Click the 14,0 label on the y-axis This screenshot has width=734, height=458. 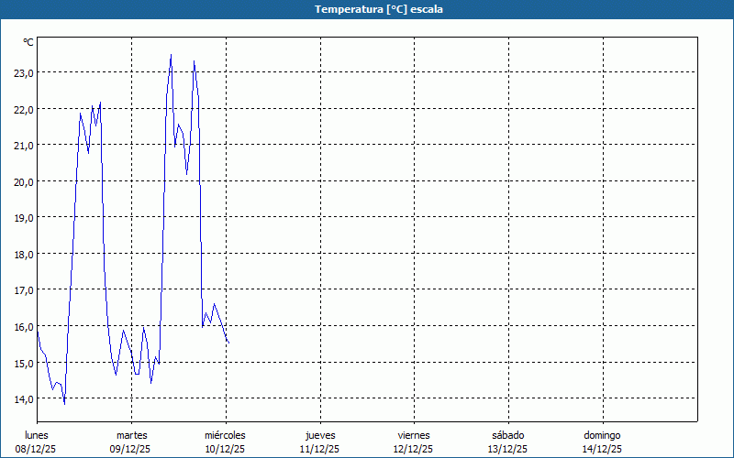pos(24,398)
